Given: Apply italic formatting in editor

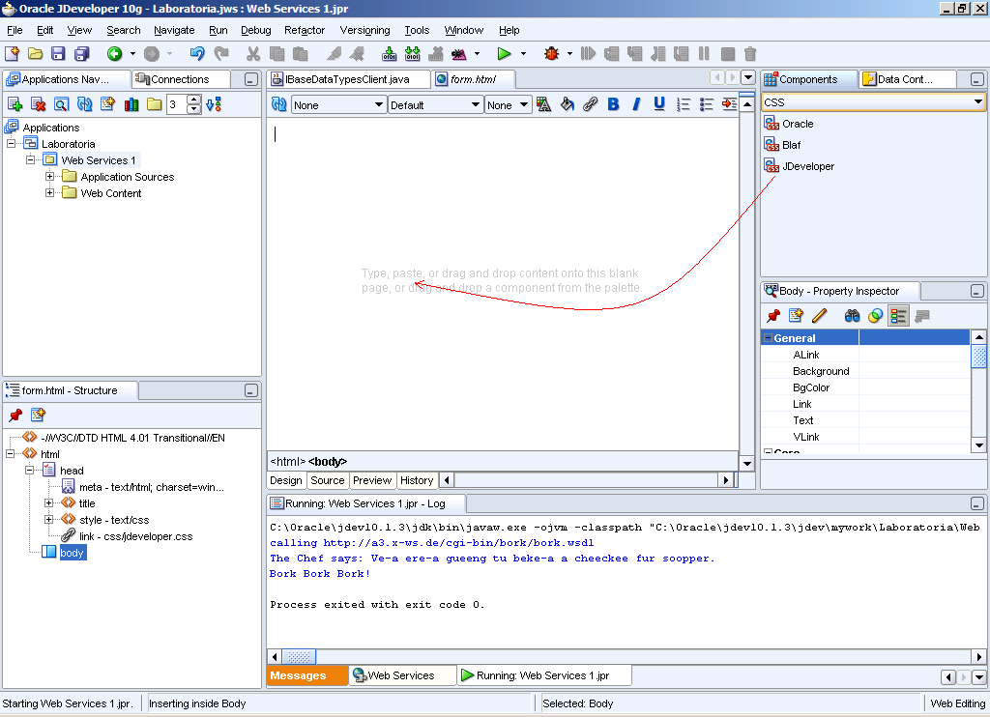Looking at the screenshot, I should (636, 104).
